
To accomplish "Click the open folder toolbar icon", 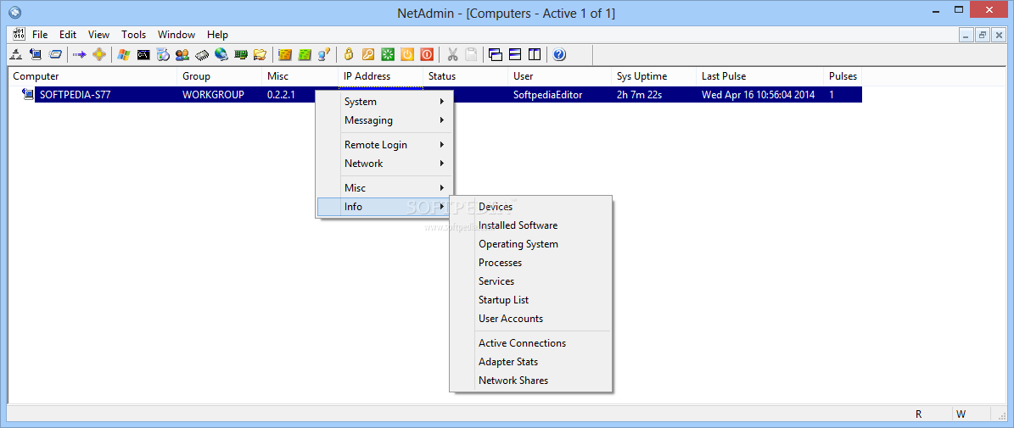I will tap(260, 54).
